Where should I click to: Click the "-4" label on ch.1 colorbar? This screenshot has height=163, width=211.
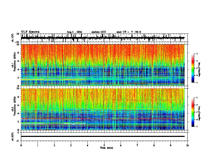196,61
